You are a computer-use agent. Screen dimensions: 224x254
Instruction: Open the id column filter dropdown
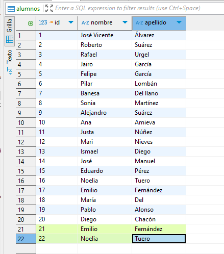click(71, 22)
